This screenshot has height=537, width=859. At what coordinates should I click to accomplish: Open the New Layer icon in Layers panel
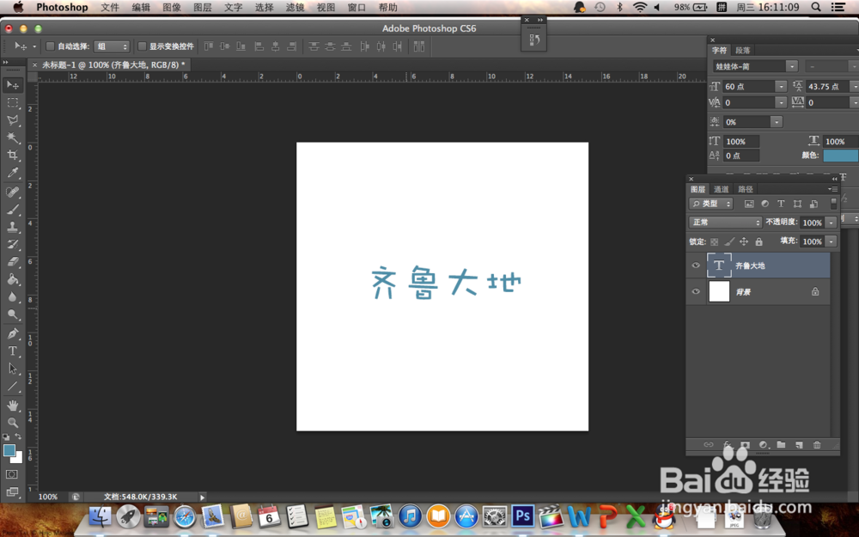click(x=798, y=444)
